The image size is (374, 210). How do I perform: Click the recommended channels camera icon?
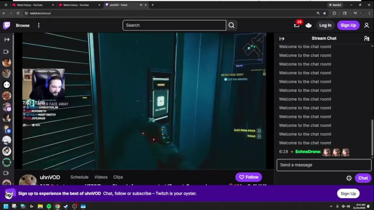[6, 173]
